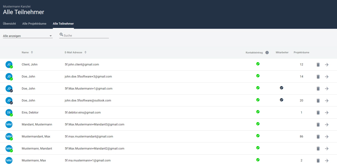Click Kontakteintrag checkmark for john.doe.5fsoftware+3@gmail.com
The image size is (337, 166).
coord(258,76)
